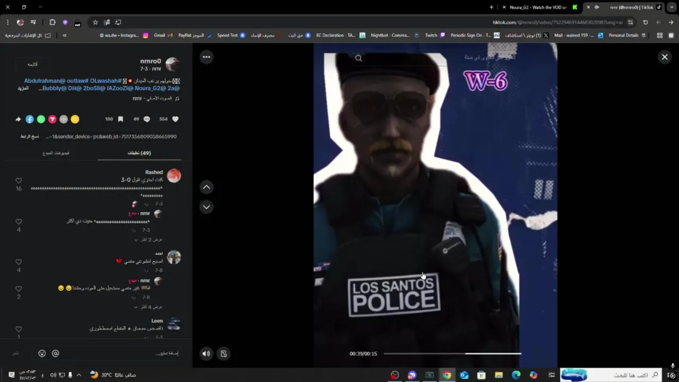The width and height of the screenshot is (679, 382).
Task: Open the all bookmarks folder
Action: pos(28,35)
